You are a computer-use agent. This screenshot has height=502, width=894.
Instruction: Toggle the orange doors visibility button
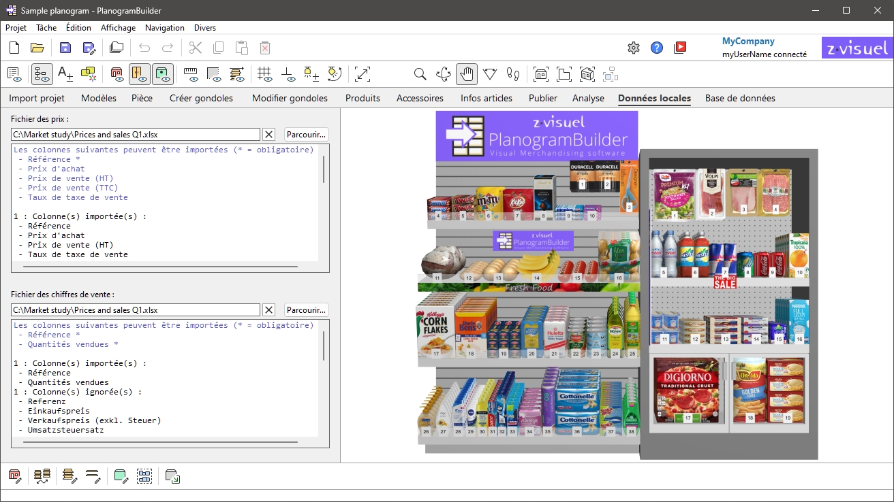coord(140,73)
